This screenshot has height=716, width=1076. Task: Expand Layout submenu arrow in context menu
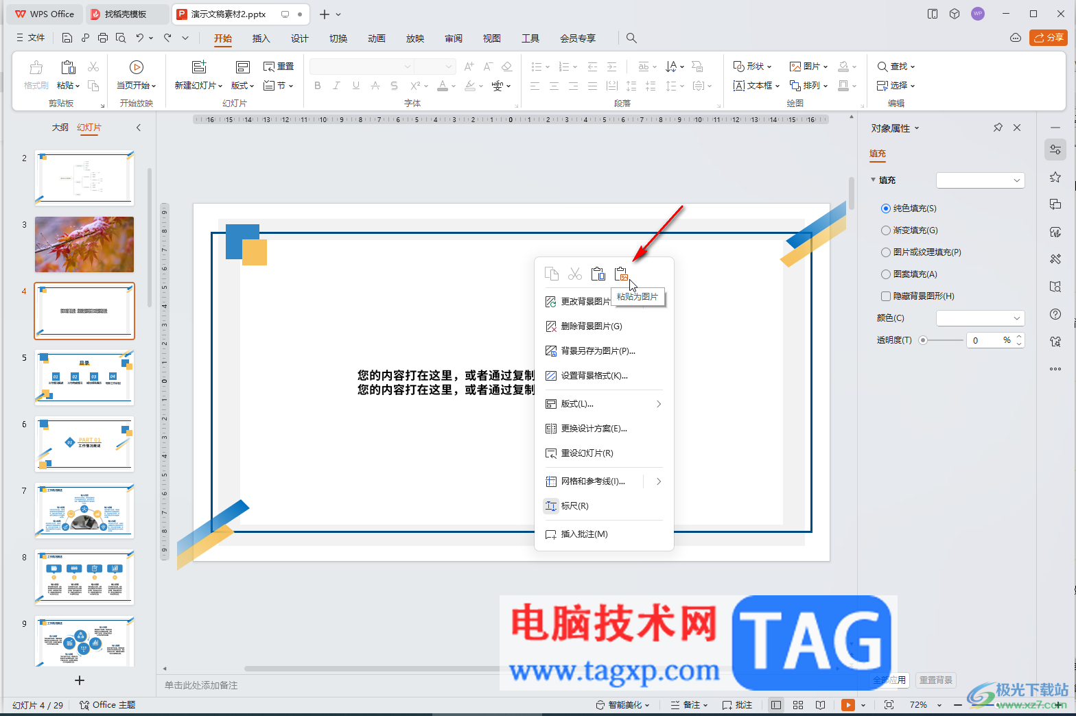tap(659, 404)
